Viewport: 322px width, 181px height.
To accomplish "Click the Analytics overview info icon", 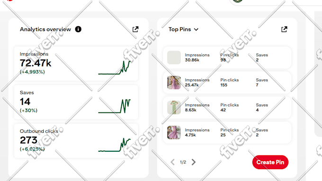I will click(x=78, y=29).
